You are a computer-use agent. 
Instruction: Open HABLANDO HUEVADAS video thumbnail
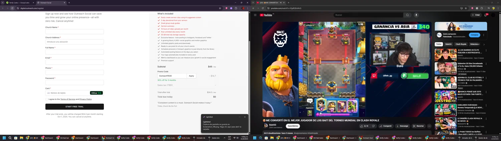click(446, 110)
